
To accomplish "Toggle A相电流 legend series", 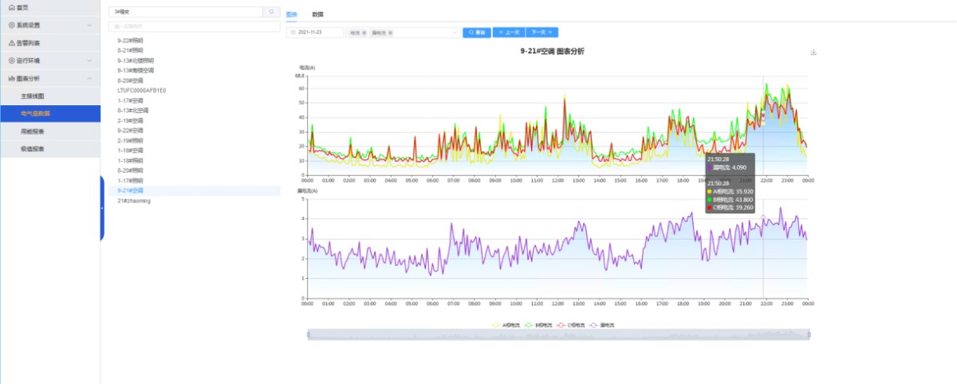I will [x=506, y=325].
